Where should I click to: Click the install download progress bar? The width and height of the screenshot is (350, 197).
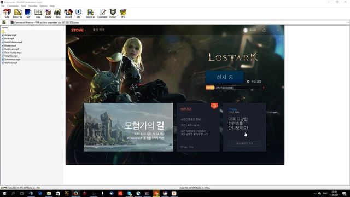coord(233,88)
